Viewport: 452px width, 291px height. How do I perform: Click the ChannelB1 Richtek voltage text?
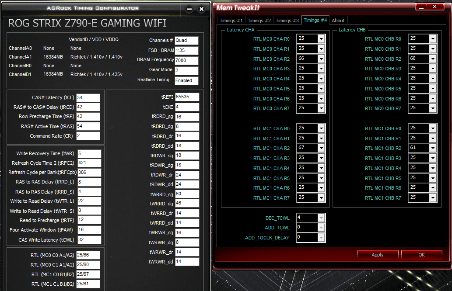coord(96,74)
